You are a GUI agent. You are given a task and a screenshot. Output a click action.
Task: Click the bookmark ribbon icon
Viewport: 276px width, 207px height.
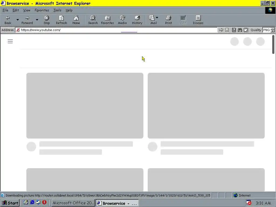(227, 30)
